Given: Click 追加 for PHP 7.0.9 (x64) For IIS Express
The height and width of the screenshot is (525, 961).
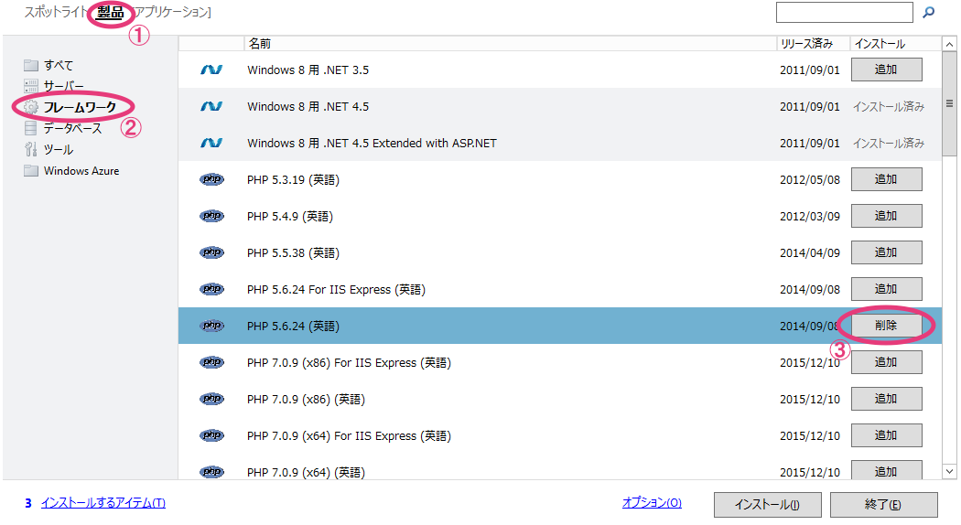Looking at the screenshot, I should (x=886, y=435).
